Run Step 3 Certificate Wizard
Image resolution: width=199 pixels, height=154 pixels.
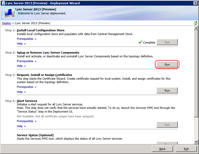167,91
